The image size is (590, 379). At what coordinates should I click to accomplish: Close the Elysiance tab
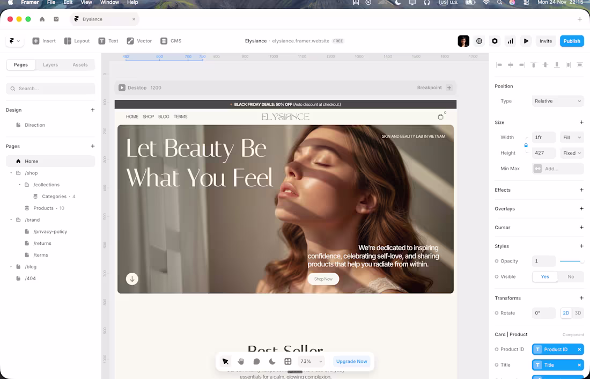pos(134,19)
